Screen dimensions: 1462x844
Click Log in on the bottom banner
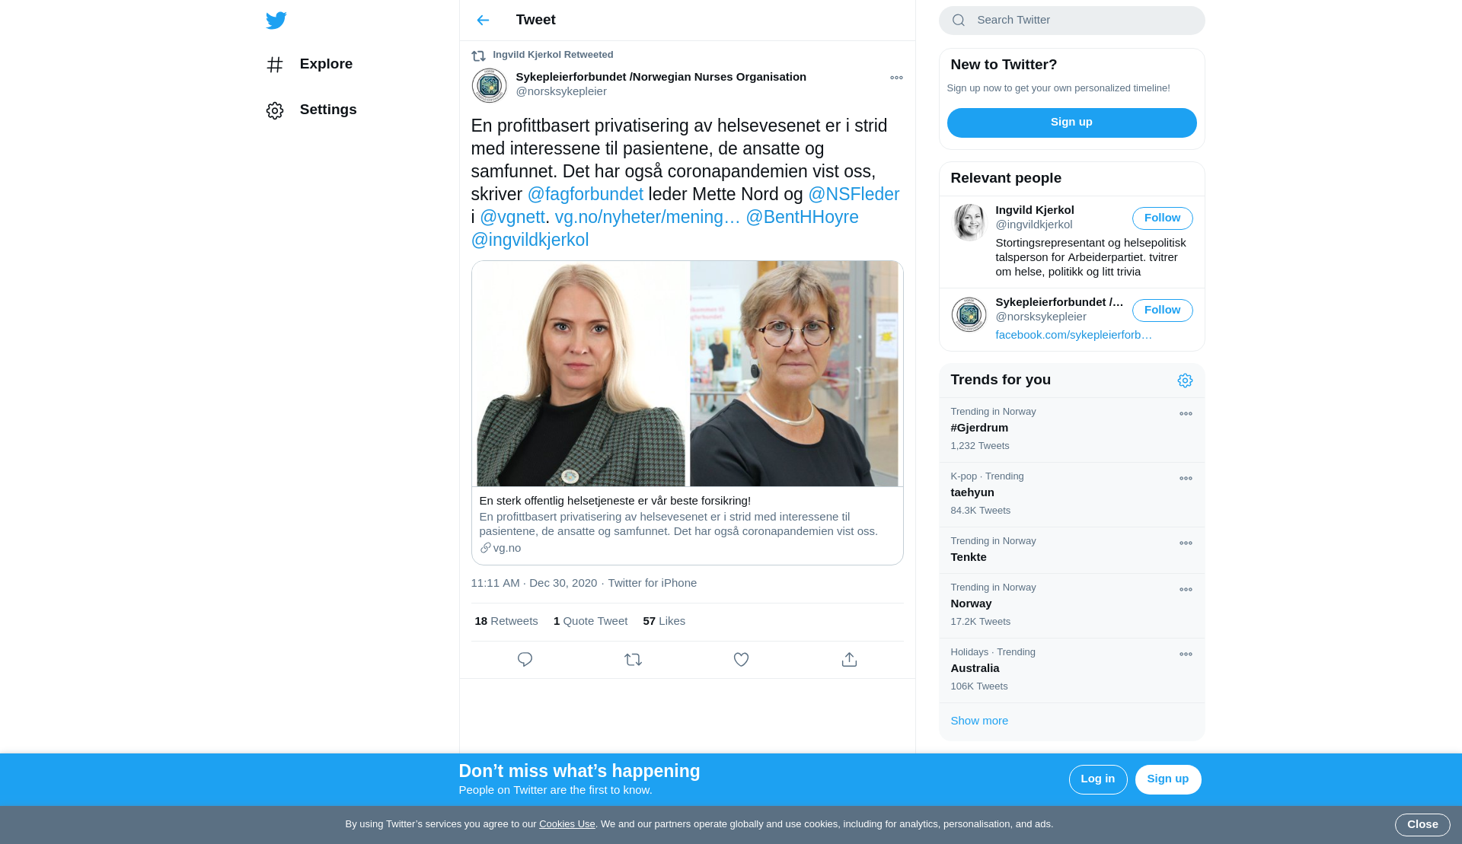coord(1097,779)
